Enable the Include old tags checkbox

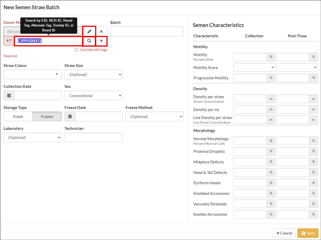(x=76, y=50)
